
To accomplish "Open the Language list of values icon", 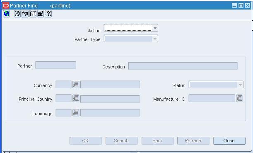I will [76, 113].
